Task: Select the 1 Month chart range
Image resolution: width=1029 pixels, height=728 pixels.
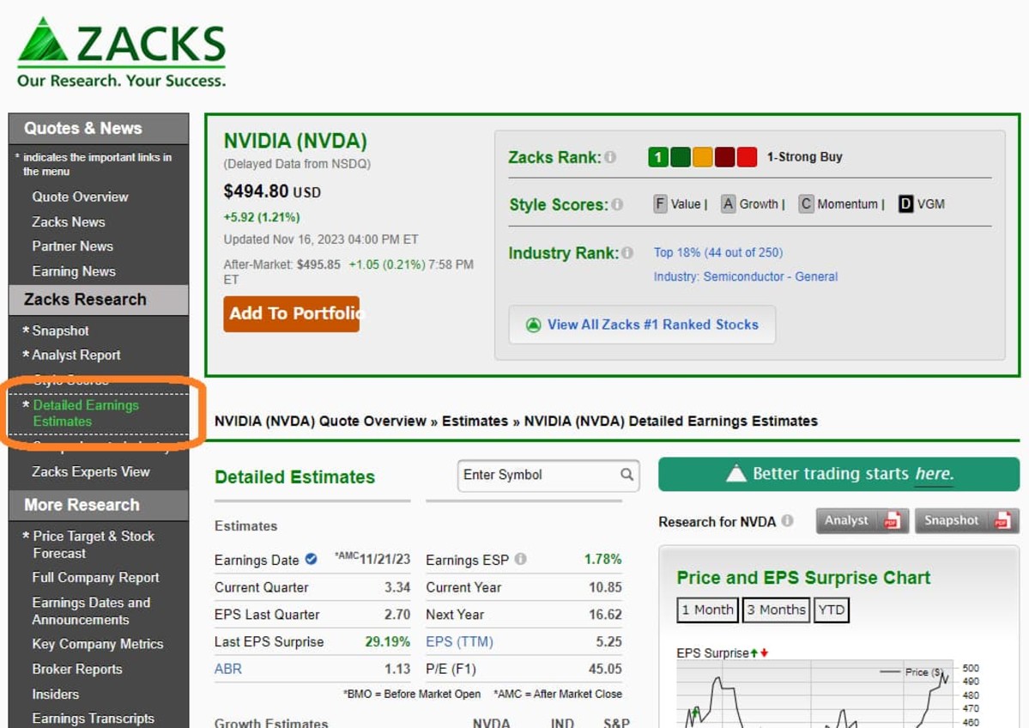Action: coord(707,610)
